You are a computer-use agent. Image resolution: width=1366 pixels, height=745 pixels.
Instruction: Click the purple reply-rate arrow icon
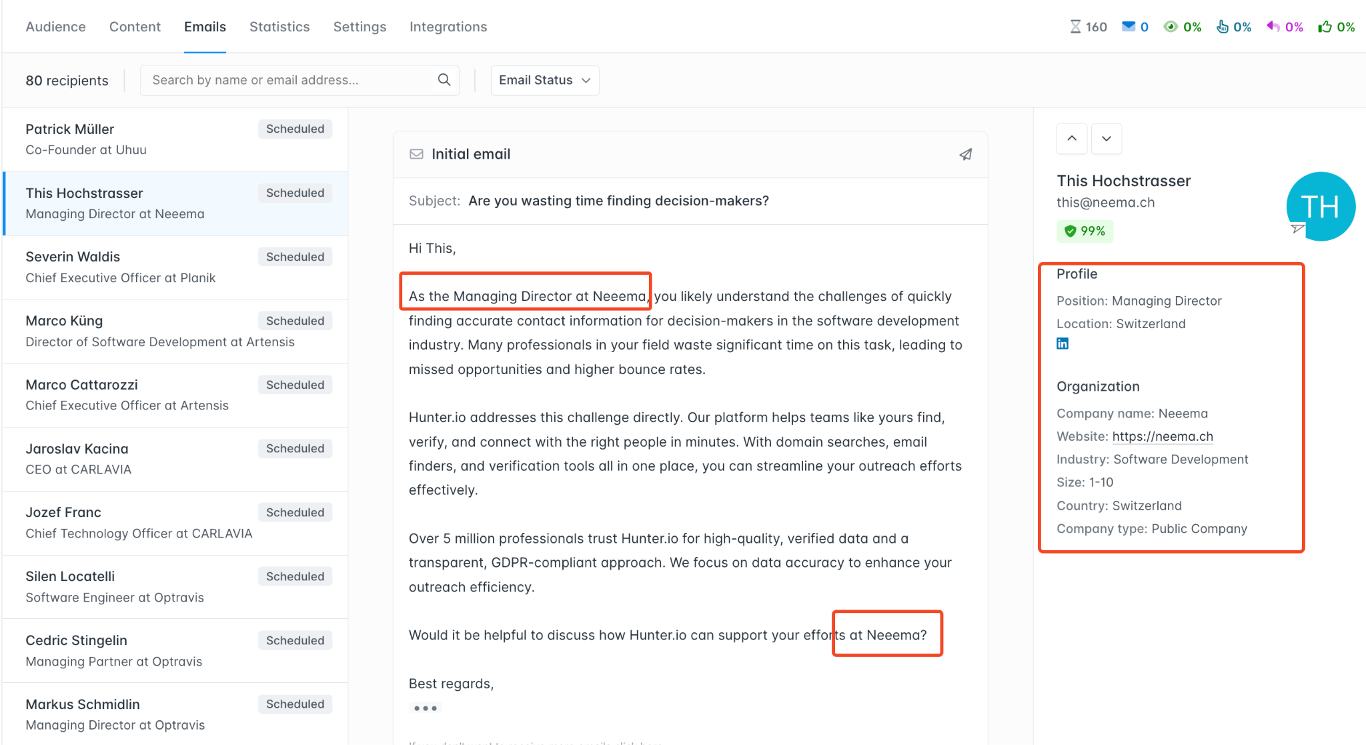1273,27
